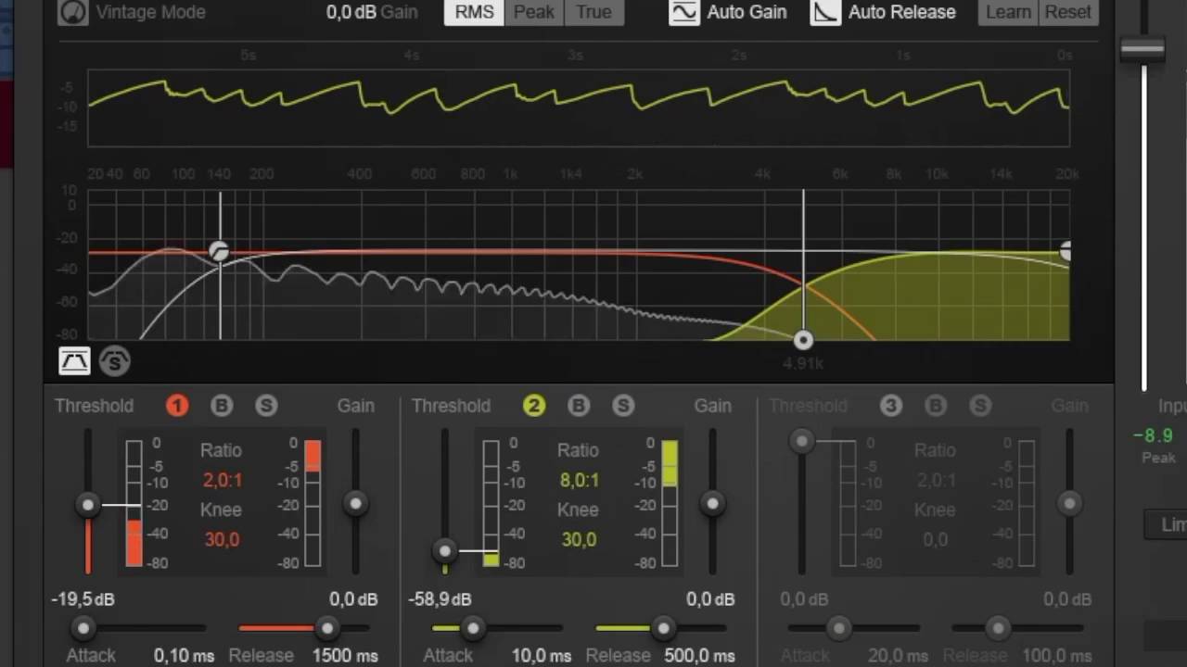The width and height of the screenshot is (1187, 667).
Task: Bypass band 1 with its B button
Action: [222, 406]
